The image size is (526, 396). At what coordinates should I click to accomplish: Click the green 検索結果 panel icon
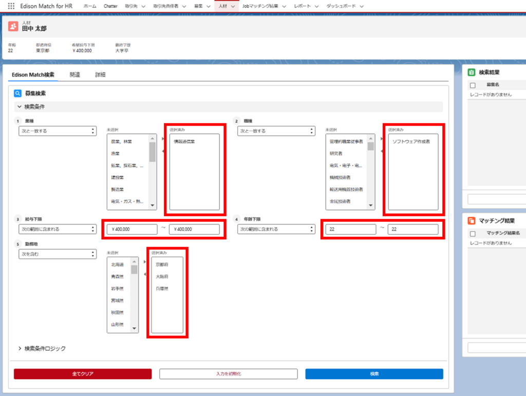pyautogui.click(x=471, y=72)
